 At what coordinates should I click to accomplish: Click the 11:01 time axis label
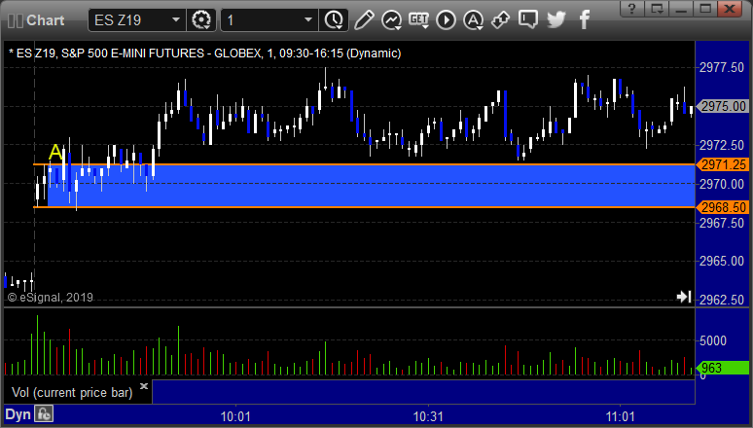coord(620,416)
